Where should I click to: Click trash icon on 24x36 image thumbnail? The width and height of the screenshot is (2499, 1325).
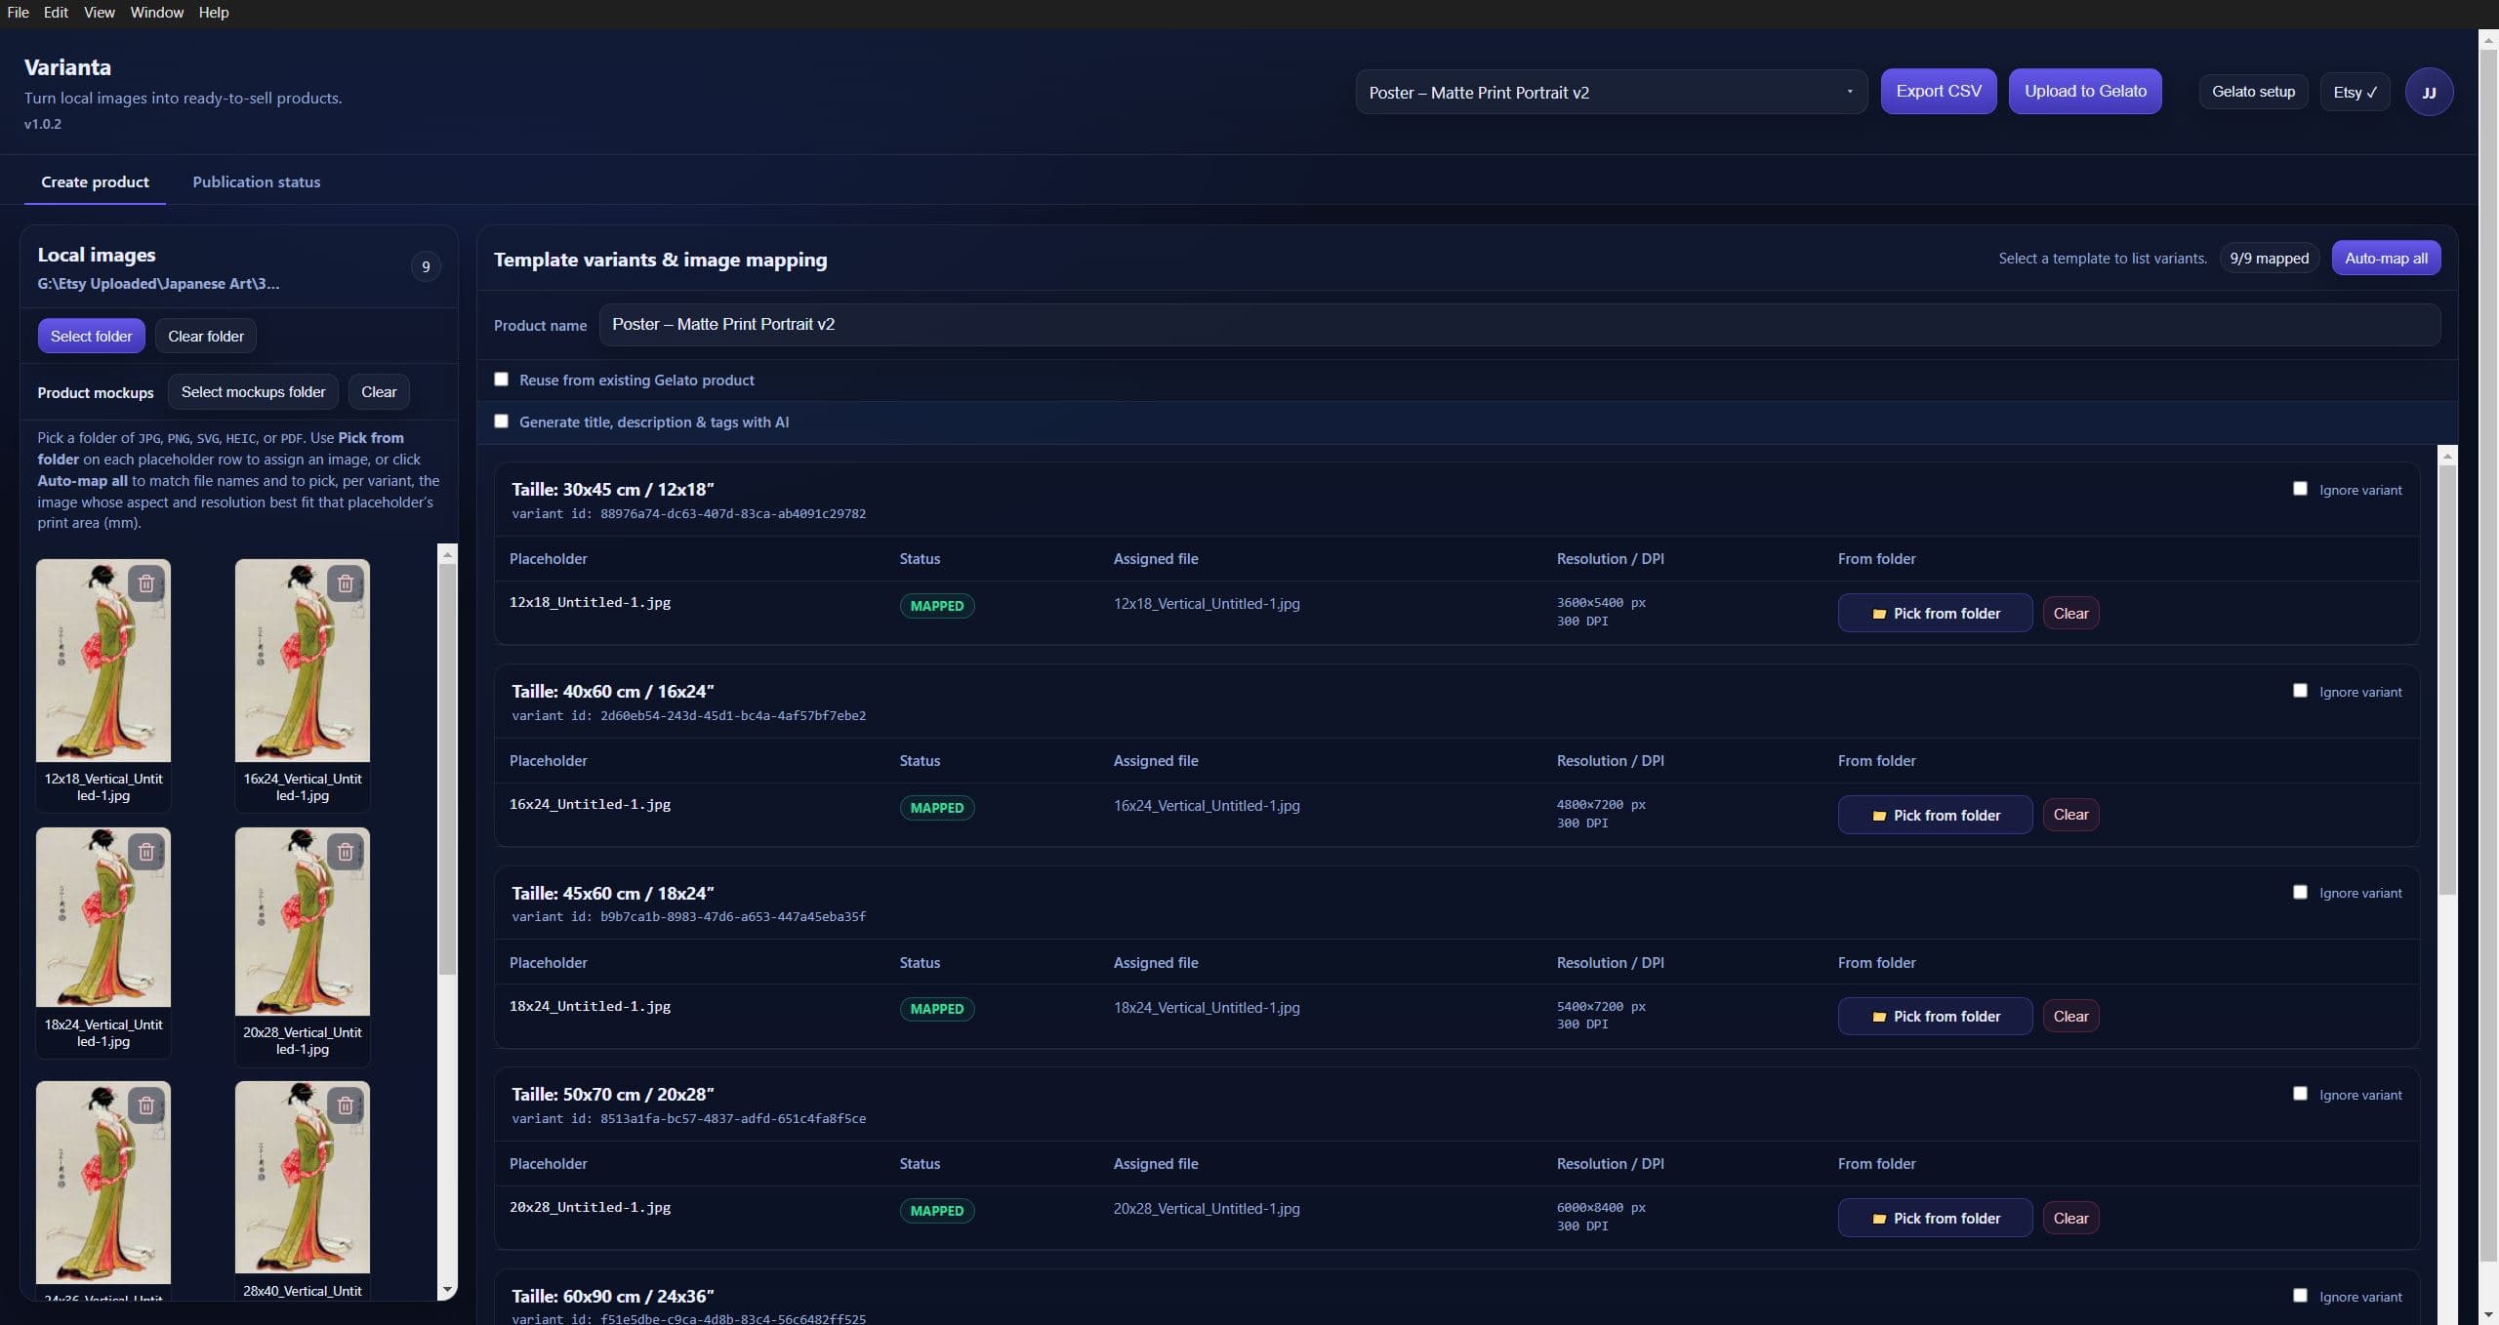[x=146, y=1105]
